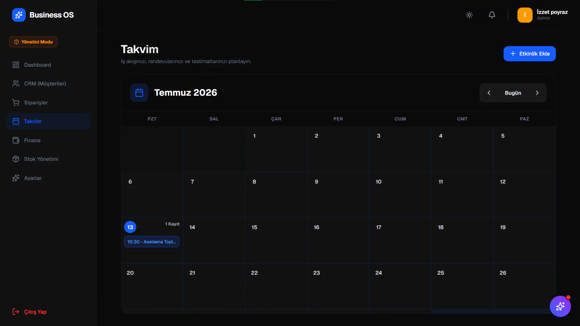Click the PAZ weekday column header
This screenshot has height=326, width=580.
524,119
